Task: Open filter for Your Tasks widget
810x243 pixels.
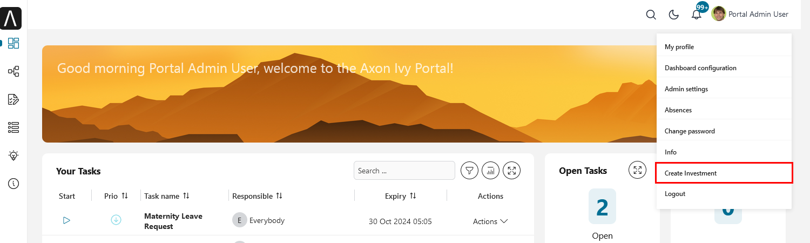Action: coord(470,171)
